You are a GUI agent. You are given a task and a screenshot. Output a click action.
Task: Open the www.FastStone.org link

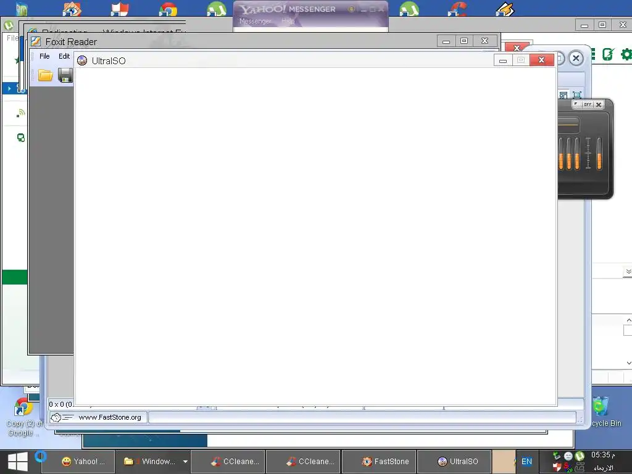[x=110, y=417]
